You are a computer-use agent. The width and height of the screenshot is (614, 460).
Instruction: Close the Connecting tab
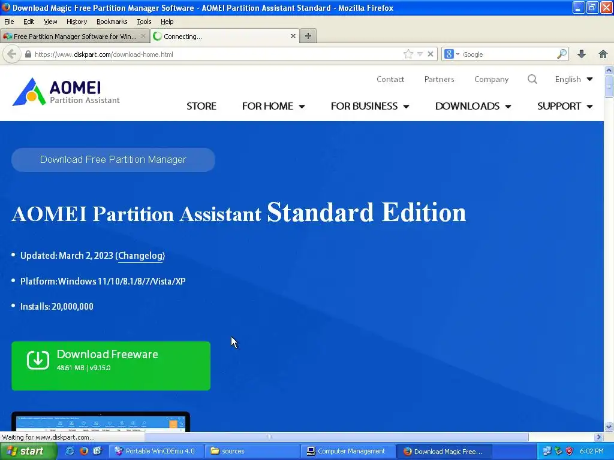click(293, 36)
